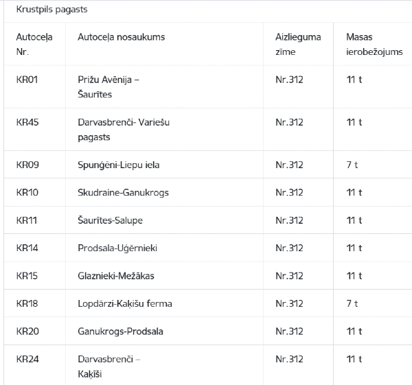Click the Aizlieguma zīme column header
This screenshot has width=412, height=385.
coord(298,44)
